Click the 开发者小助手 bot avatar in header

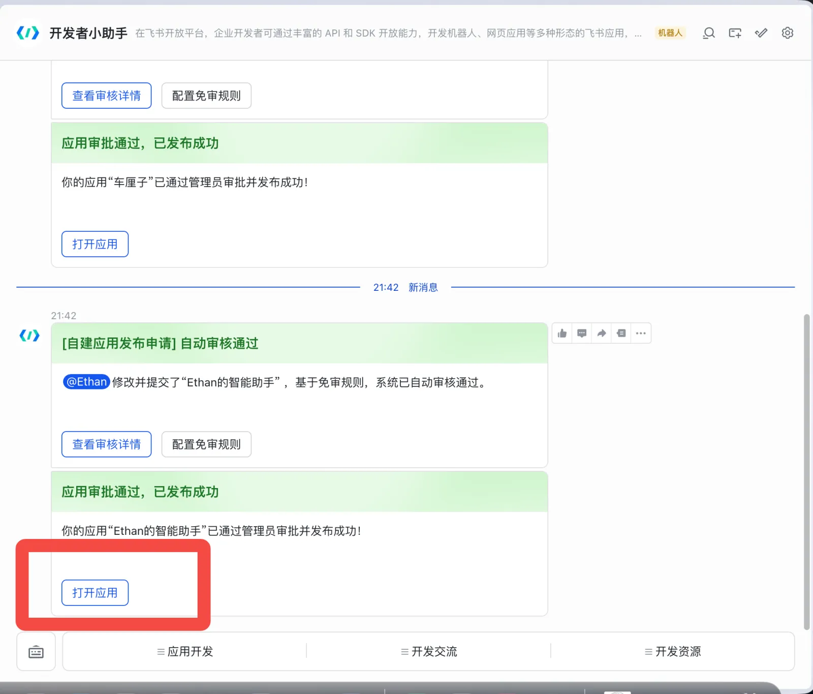[x=28, y=33]
